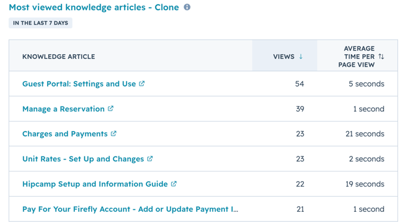
Task: Open Hipcamp Setup and Information Guide
Action: point(95,184)
